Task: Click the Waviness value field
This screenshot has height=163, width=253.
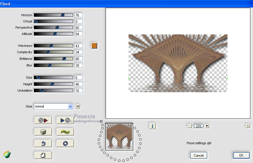Action: [x=78, y=46]
